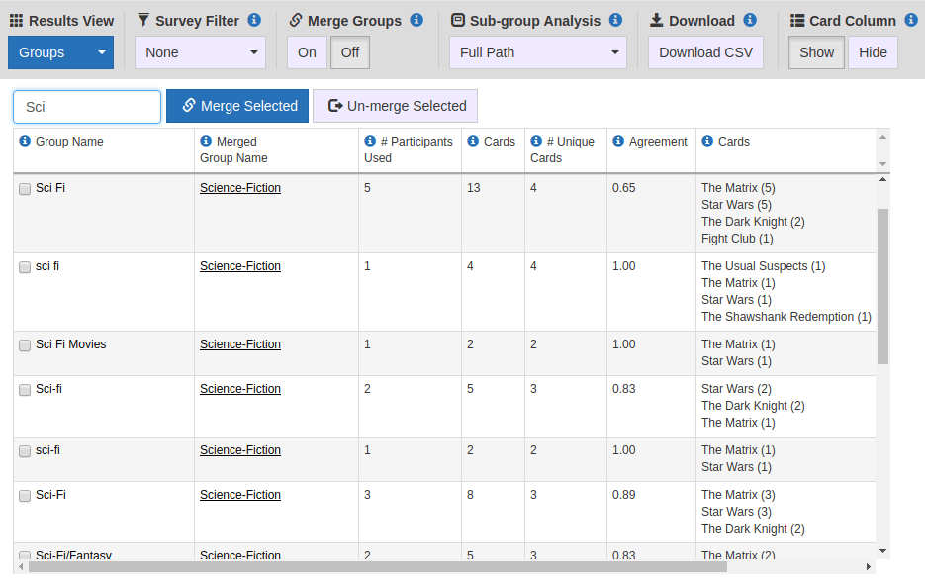Click the cards count 8

[470, 495]
